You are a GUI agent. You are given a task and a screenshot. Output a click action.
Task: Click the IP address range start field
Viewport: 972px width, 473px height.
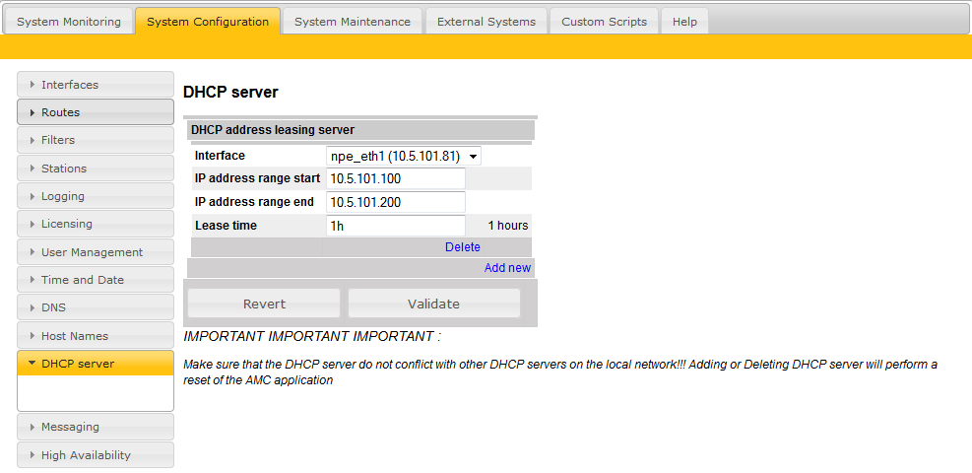click(x=395, y=178)
